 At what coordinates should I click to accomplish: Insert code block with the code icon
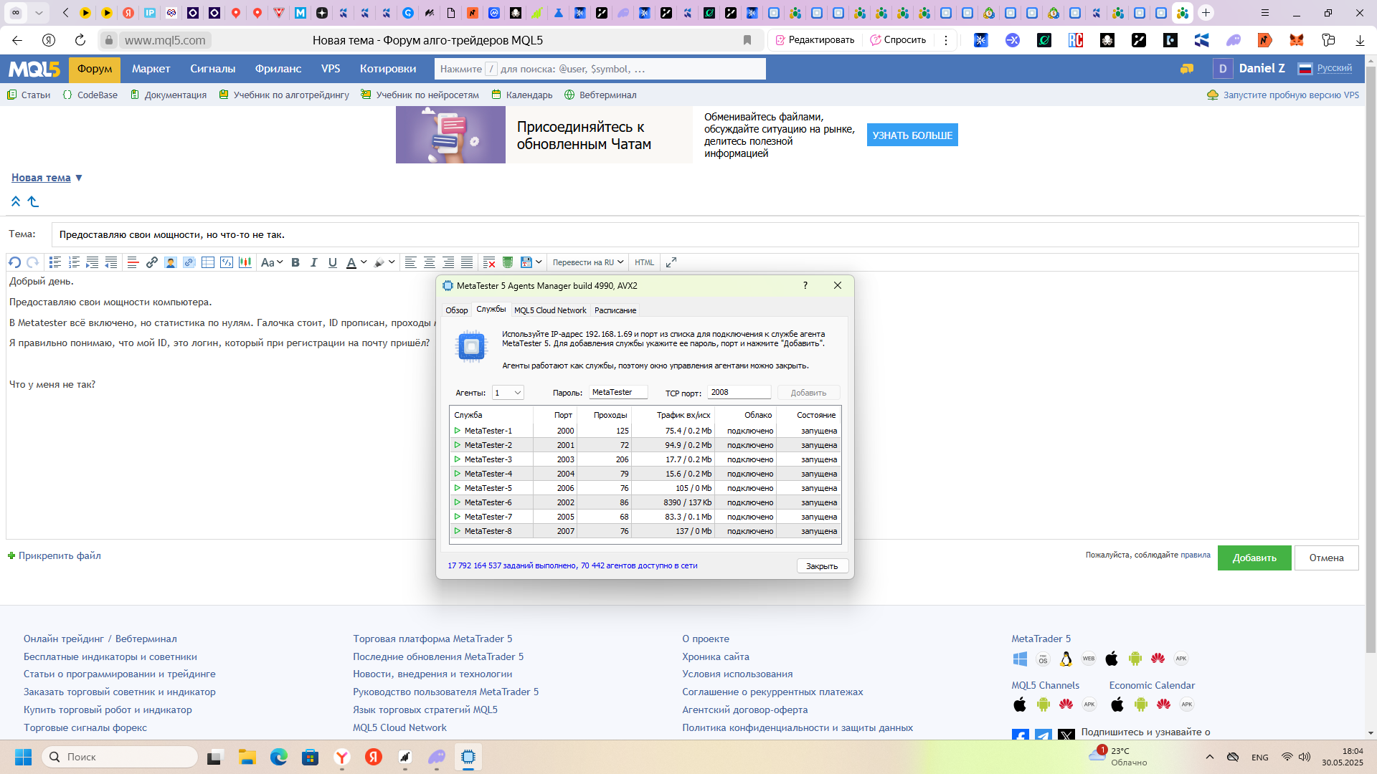[227, 262]
